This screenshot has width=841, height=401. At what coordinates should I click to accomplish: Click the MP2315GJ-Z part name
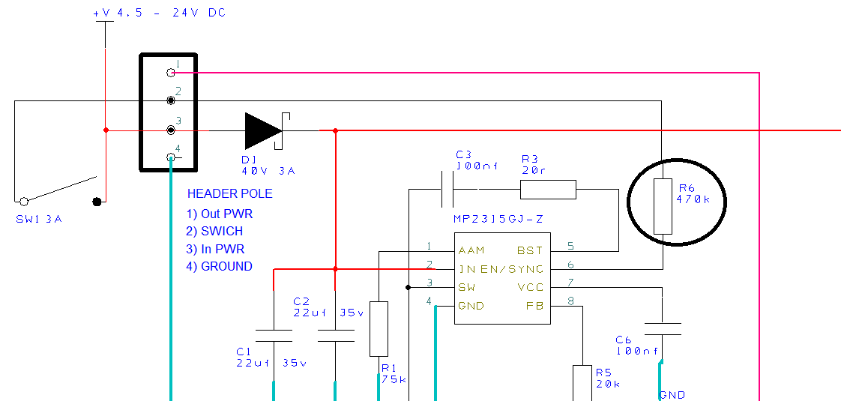[x=498, y=220]
